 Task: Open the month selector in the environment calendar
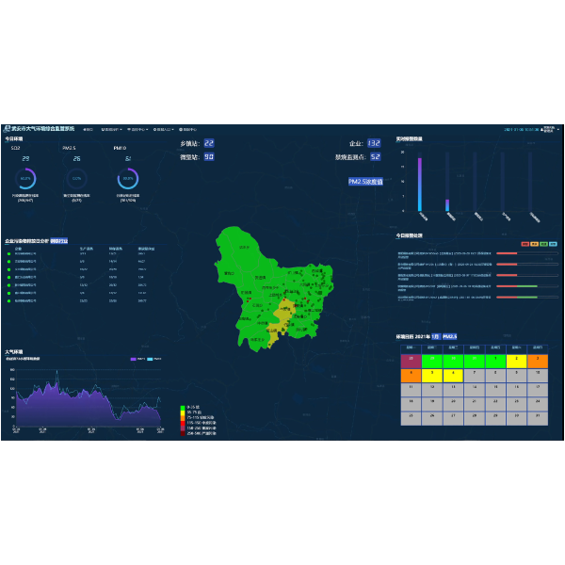(436, 336)
